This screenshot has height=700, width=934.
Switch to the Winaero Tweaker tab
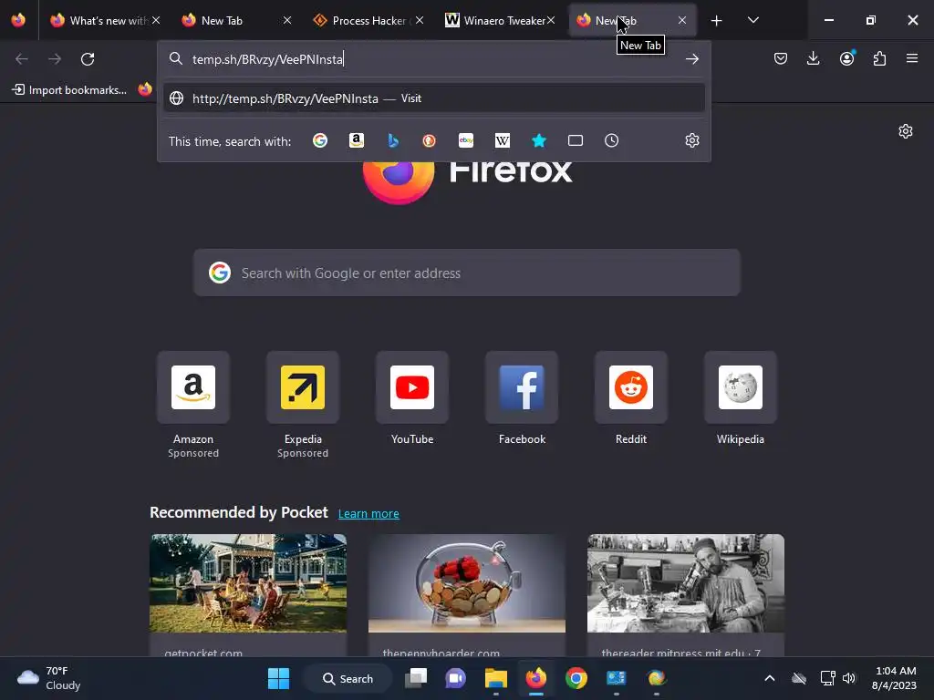(x=497, y=20)
